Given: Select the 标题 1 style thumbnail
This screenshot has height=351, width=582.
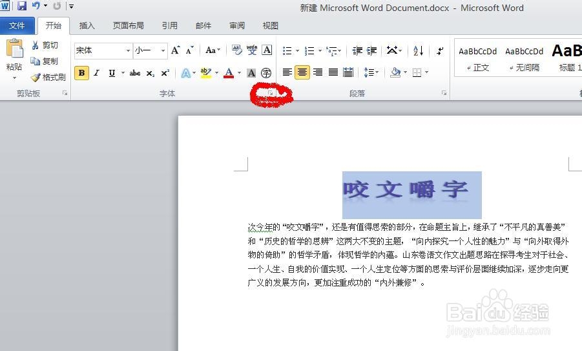Looking at the screenshot, I should [566, 59].
